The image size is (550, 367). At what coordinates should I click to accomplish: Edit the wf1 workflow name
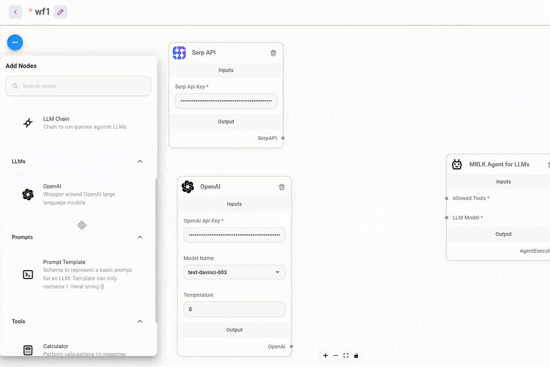point(60,12)
